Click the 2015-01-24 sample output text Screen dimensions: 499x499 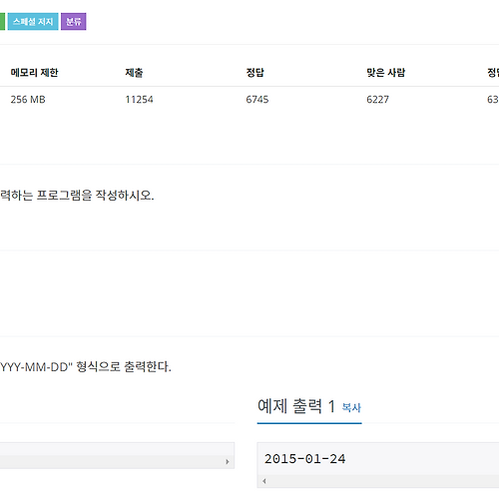304,459
